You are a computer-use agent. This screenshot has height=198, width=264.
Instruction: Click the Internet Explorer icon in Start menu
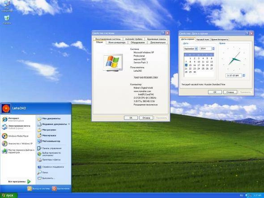click(x=5, y=119)
